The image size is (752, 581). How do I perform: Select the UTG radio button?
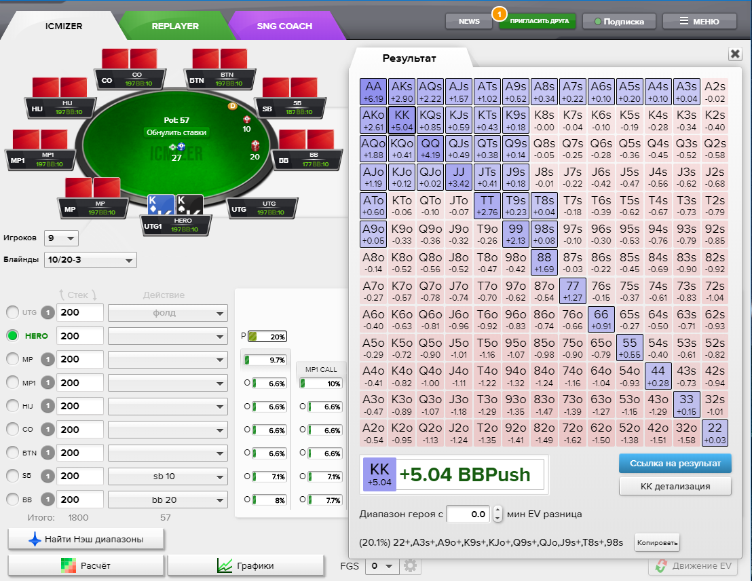[x=12, y=312]
